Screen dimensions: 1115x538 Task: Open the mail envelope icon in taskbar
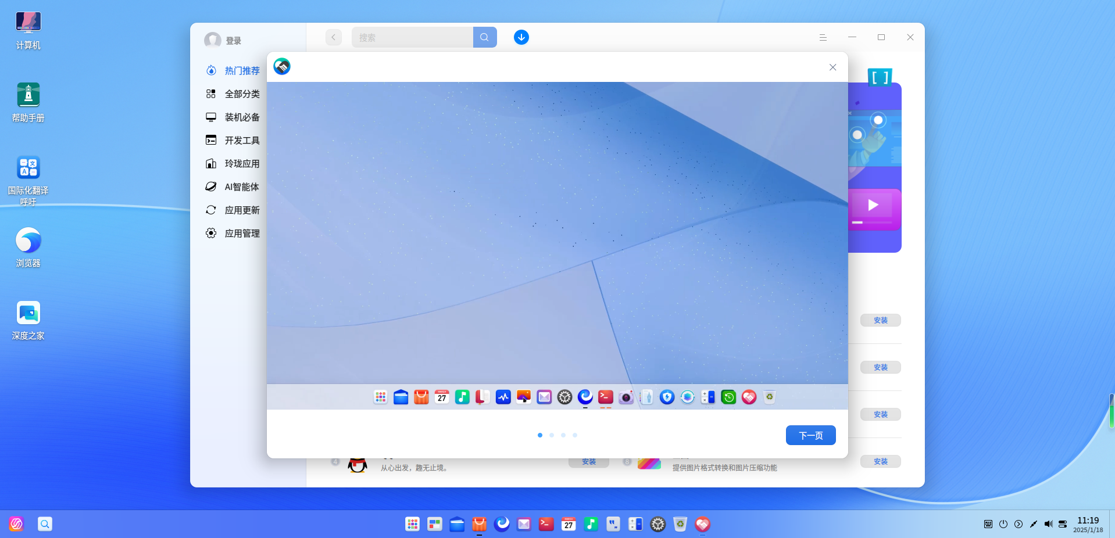coord(524,524)
